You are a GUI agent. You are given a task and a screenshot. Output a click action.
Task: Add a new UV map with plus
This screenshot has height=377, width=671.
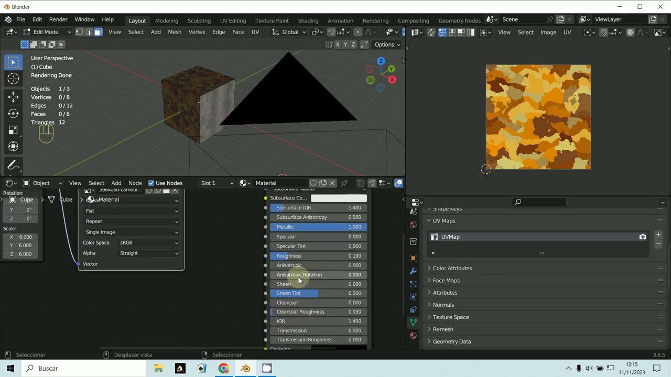tap(658, 235)
